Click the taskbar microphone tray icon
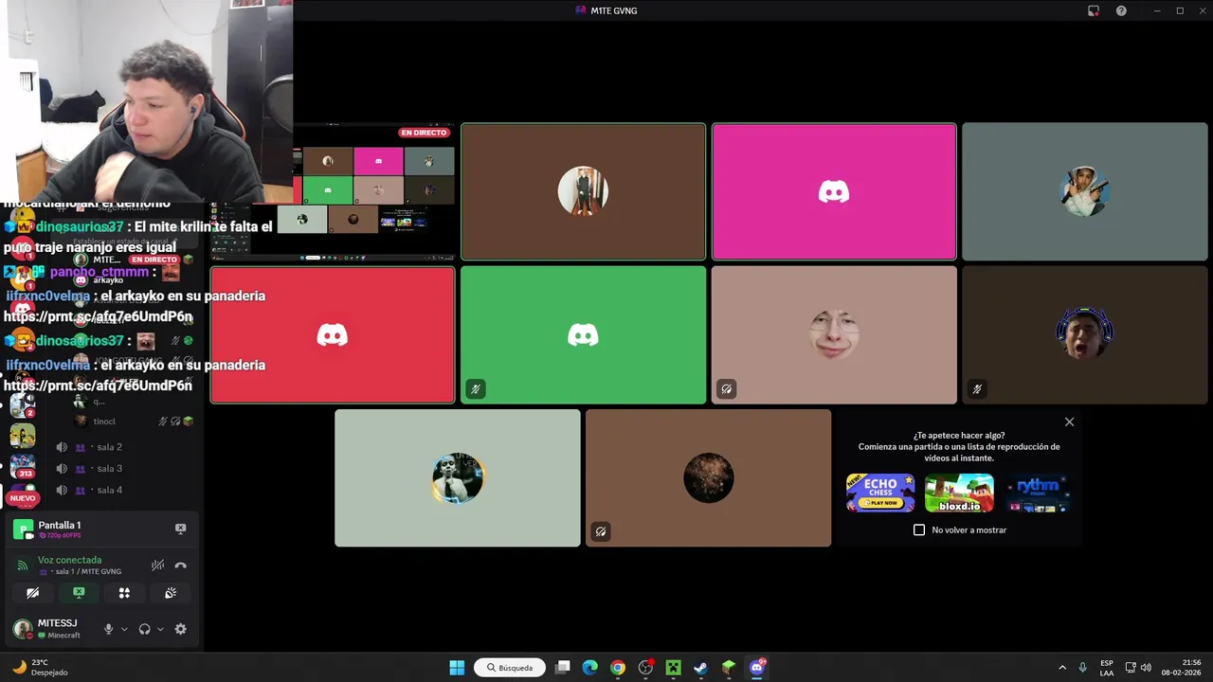 (x=1082, y=668)
